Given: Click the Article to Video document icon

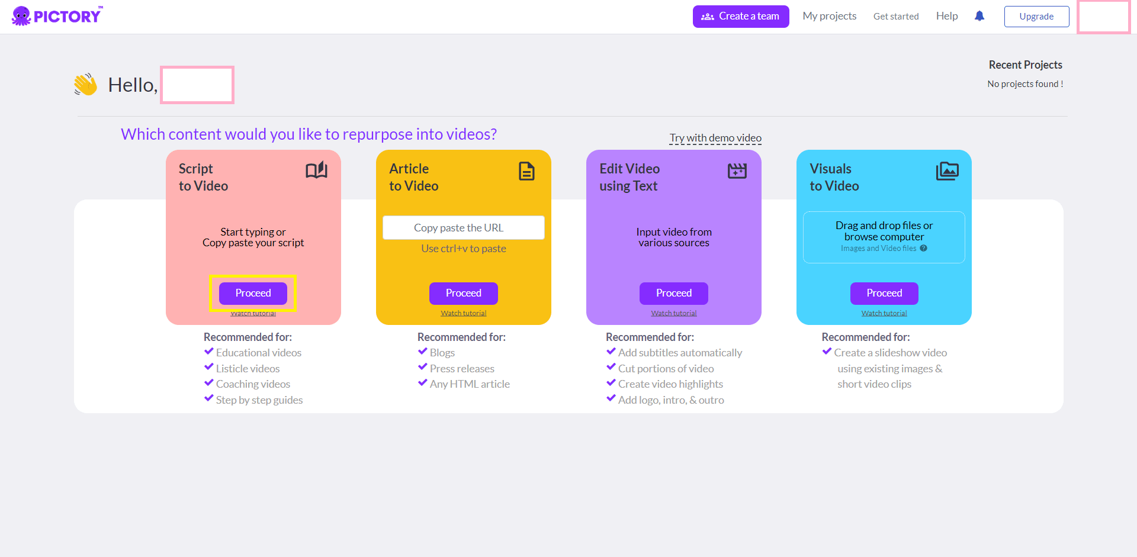Looking at the screenshot, I should [526, 171].
